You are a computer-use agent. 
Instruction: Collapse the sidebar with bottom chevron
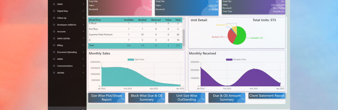(x=83, y=109)
